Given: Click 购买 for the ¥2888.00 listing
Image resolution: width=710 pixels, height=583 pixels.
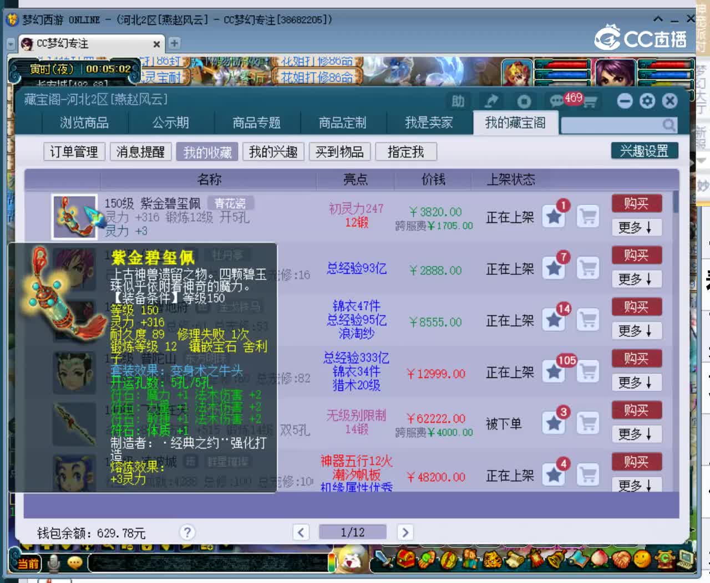Looking at the screenshot, I should tap(636, 255).
